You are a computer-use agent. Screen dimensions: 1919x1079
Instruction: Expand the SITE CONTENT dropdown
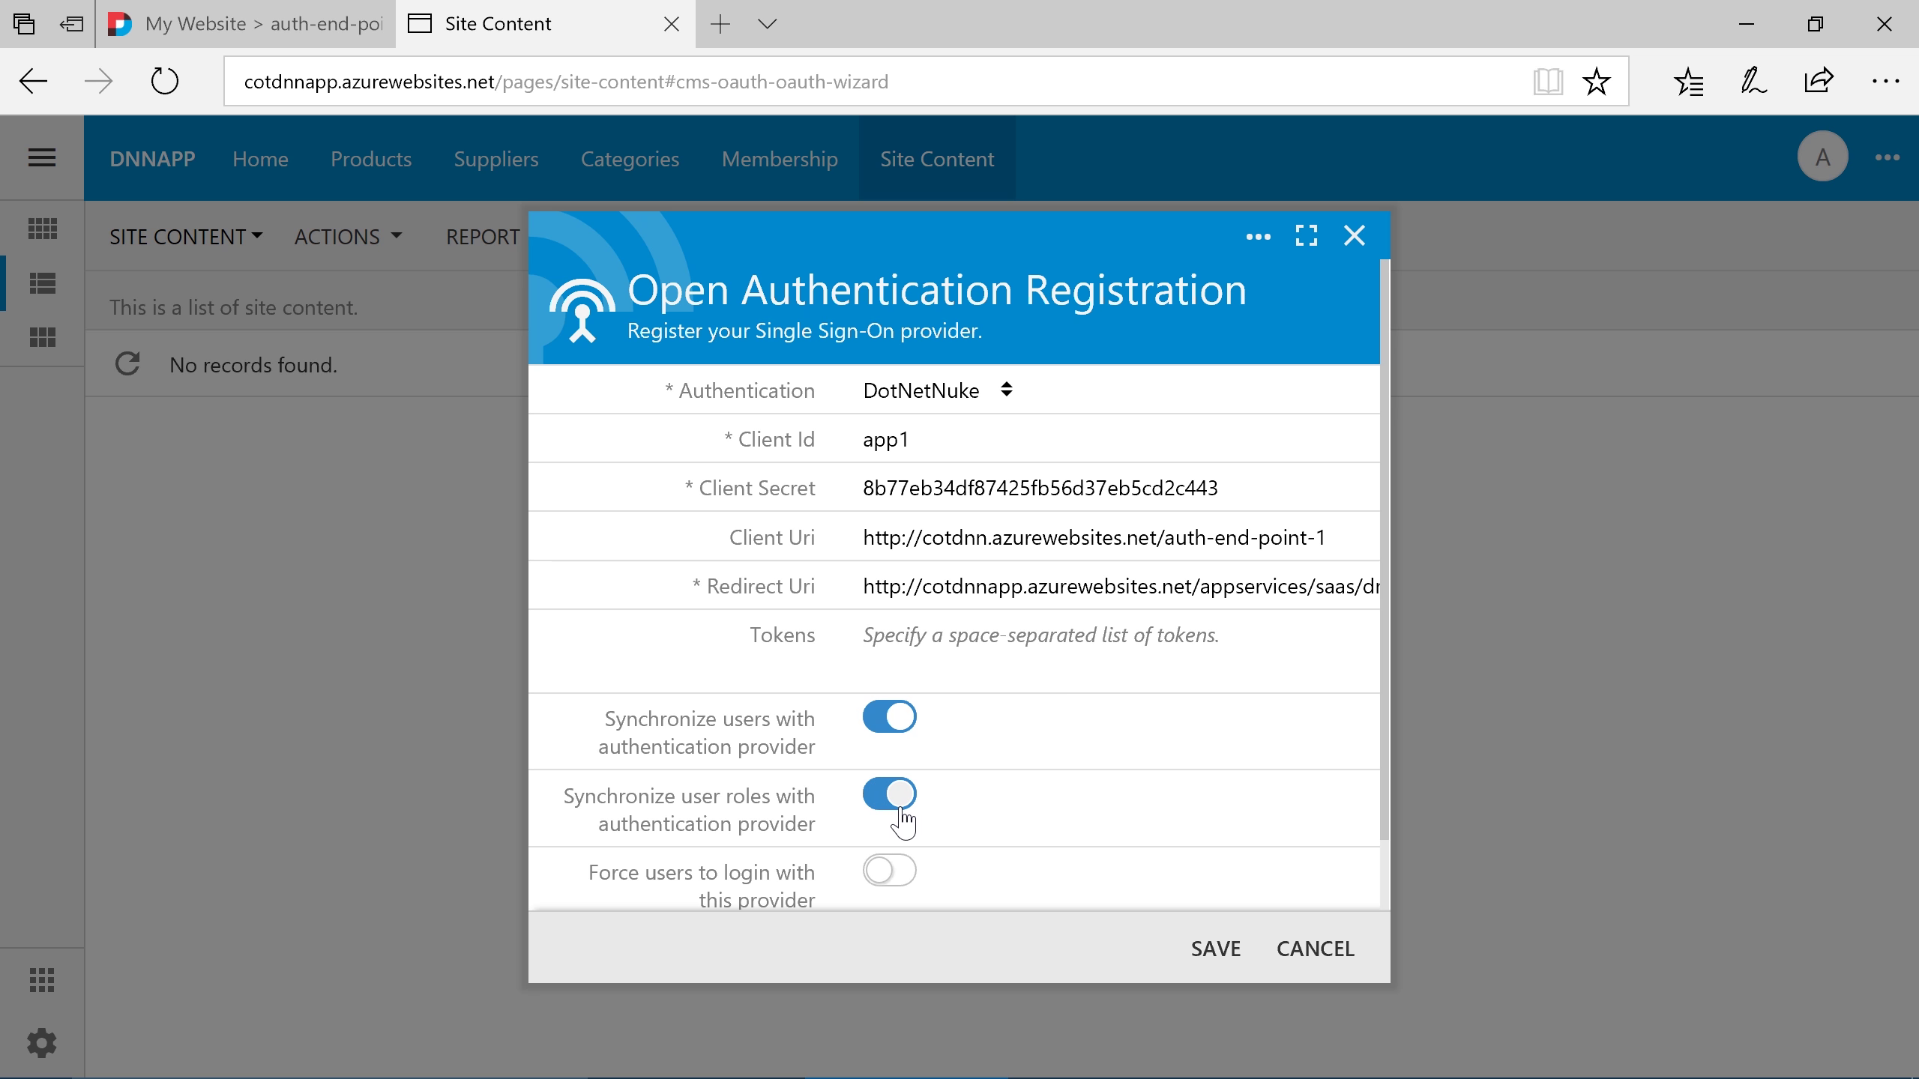tap(186, 237)
